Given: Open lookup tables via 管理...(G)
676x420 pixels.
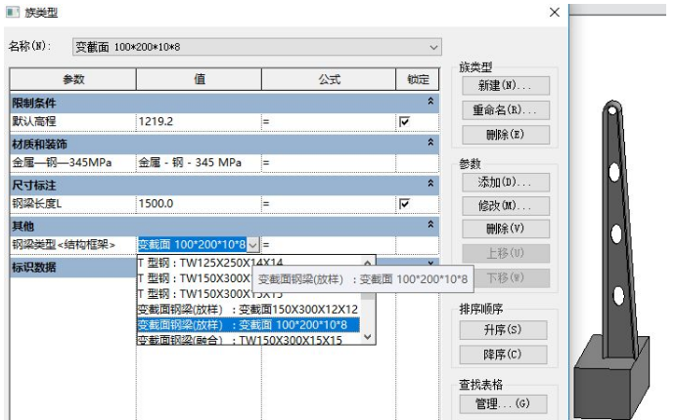Looking at the screenshot, I should coord(503,403).
